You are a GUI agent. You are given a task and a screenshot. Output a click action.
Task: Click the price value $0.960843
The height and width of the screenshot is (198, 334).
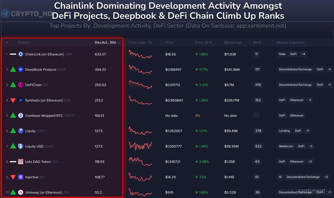point(174,100)
